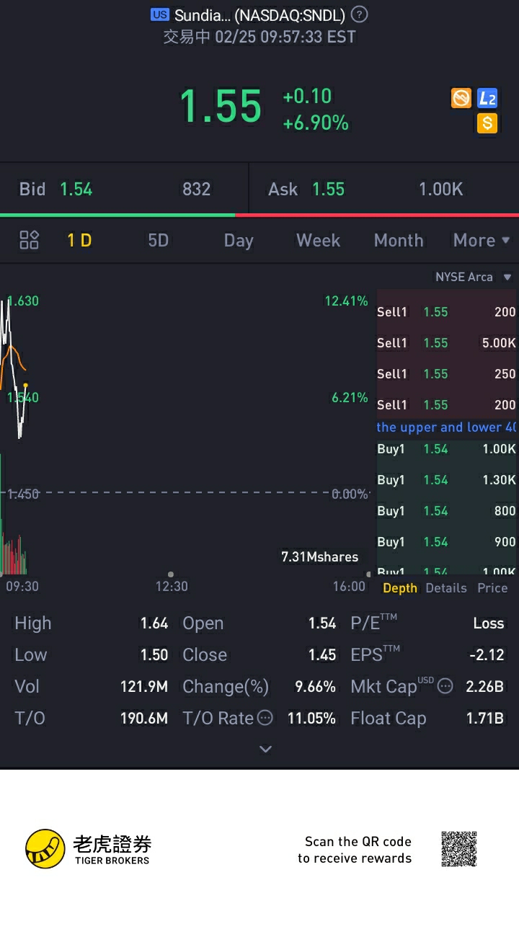Select the Depth tab
519x929 pixels.
pos(400,588)
